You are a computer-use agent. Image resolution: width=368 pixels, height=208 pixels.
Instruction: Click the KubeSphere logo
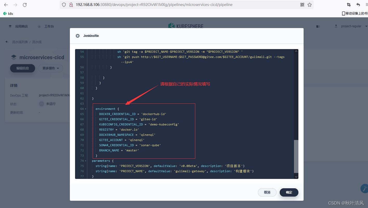pyautogui.click(x=186, y=26)
